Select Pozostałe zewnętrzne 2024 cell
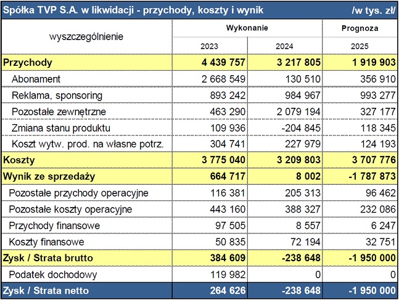Viewport: 399px width, 300px height. (x=285, y=111)
